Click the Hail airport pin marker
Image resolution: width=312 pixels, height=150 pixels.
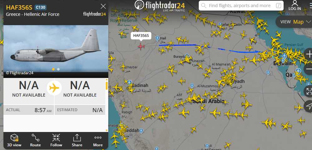coord(157,39)
